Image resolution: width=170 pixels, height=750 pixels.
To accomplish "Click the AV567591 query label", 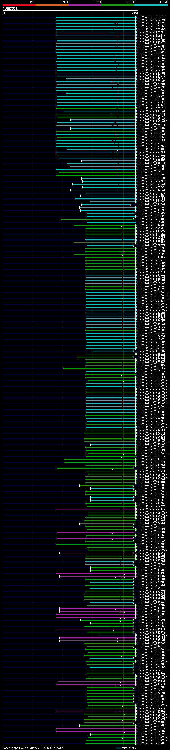I will (10, 9).
